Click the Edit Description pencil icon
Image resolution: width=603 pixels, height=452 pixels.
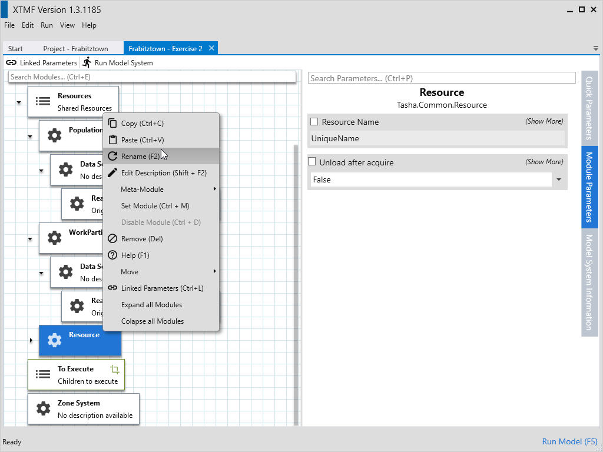(112, 173)
